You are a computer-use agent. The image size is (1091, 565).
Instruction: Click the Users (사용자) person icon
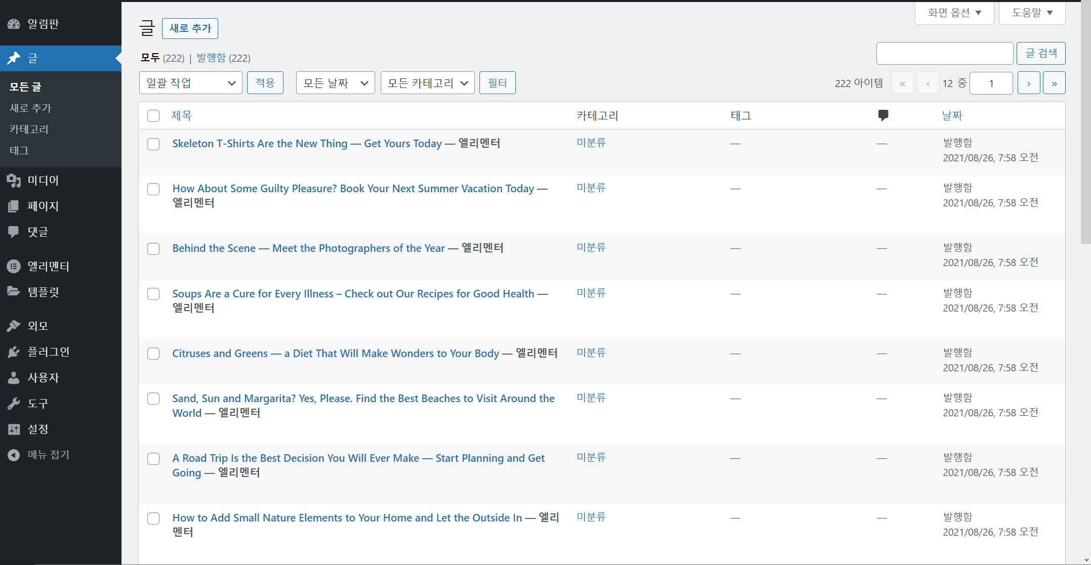click(x=14, y=378)
